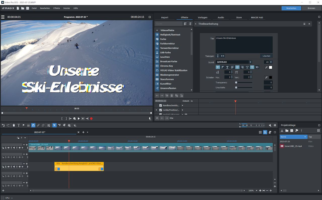
Task: Open the Schrift font dropdown (Batavia)
Action: pyautogui.click(x=250, y=62)
